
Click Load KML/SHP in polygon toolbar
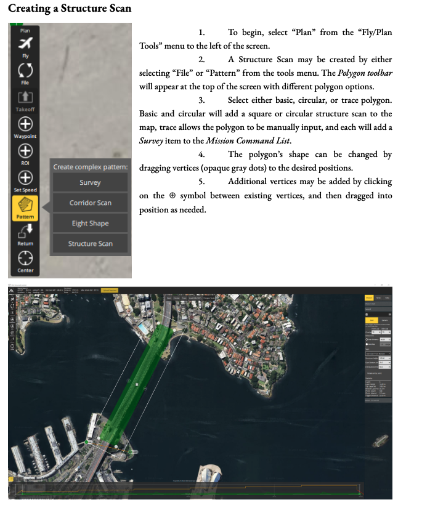tap(195, 298)
